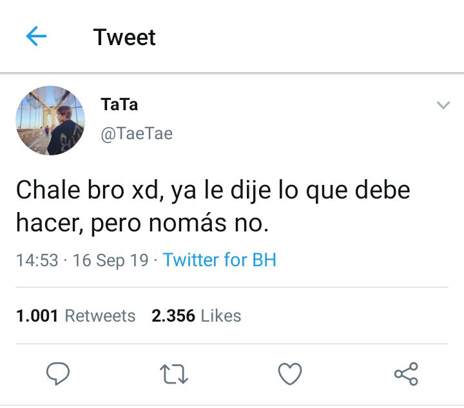The image size is (464, 408).
Task: Select the tweet line ending pero nomás no
Action: (142, 223)
